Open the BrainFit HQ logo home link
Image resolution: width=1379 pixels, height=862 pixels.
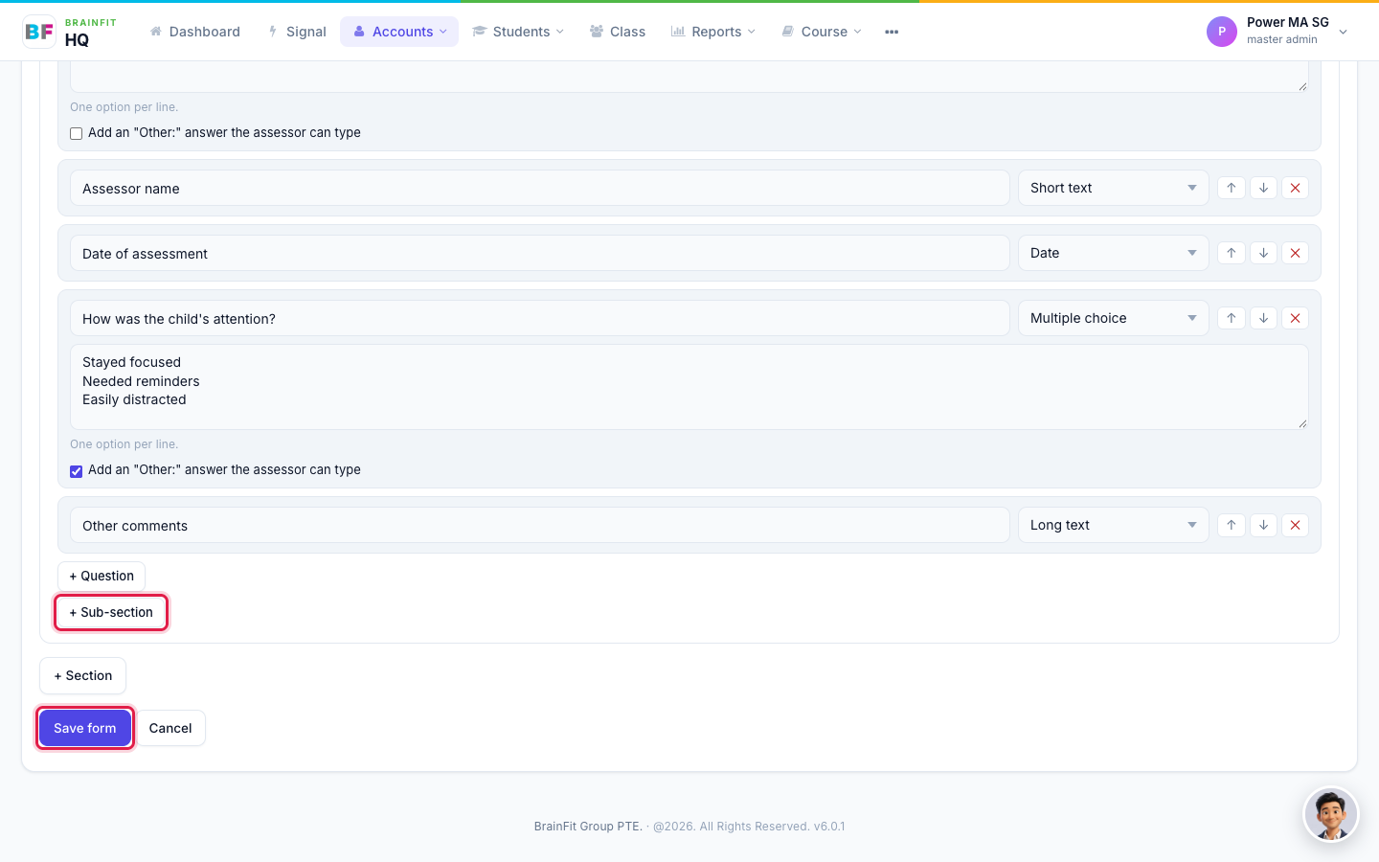pos(70,32)
